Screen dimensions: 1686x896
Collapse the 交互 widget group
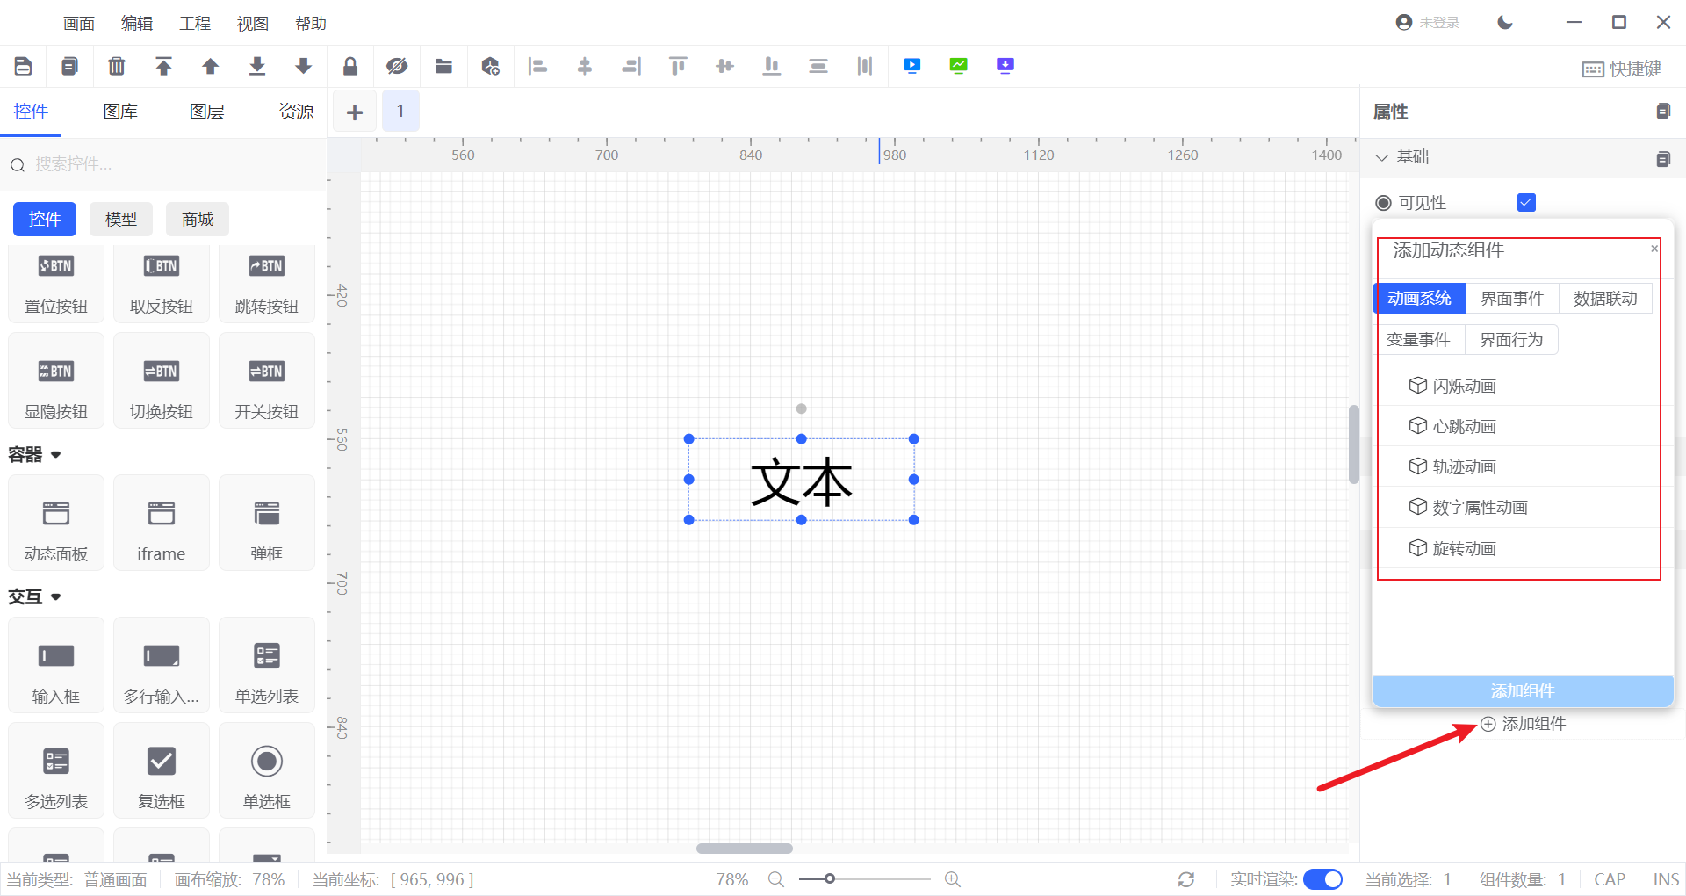click(x=56, y=597)
